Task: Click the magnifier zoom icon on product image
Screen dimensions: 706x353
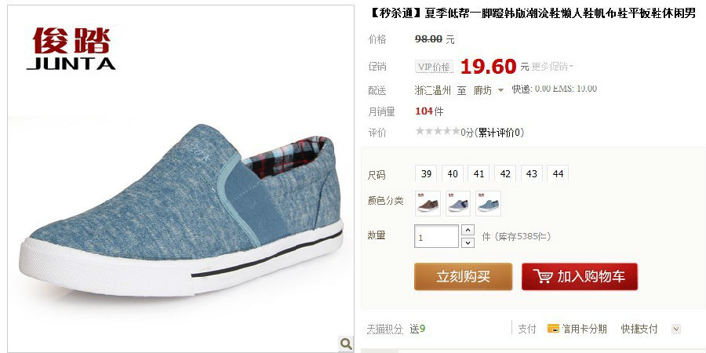Action: point(346,344)
